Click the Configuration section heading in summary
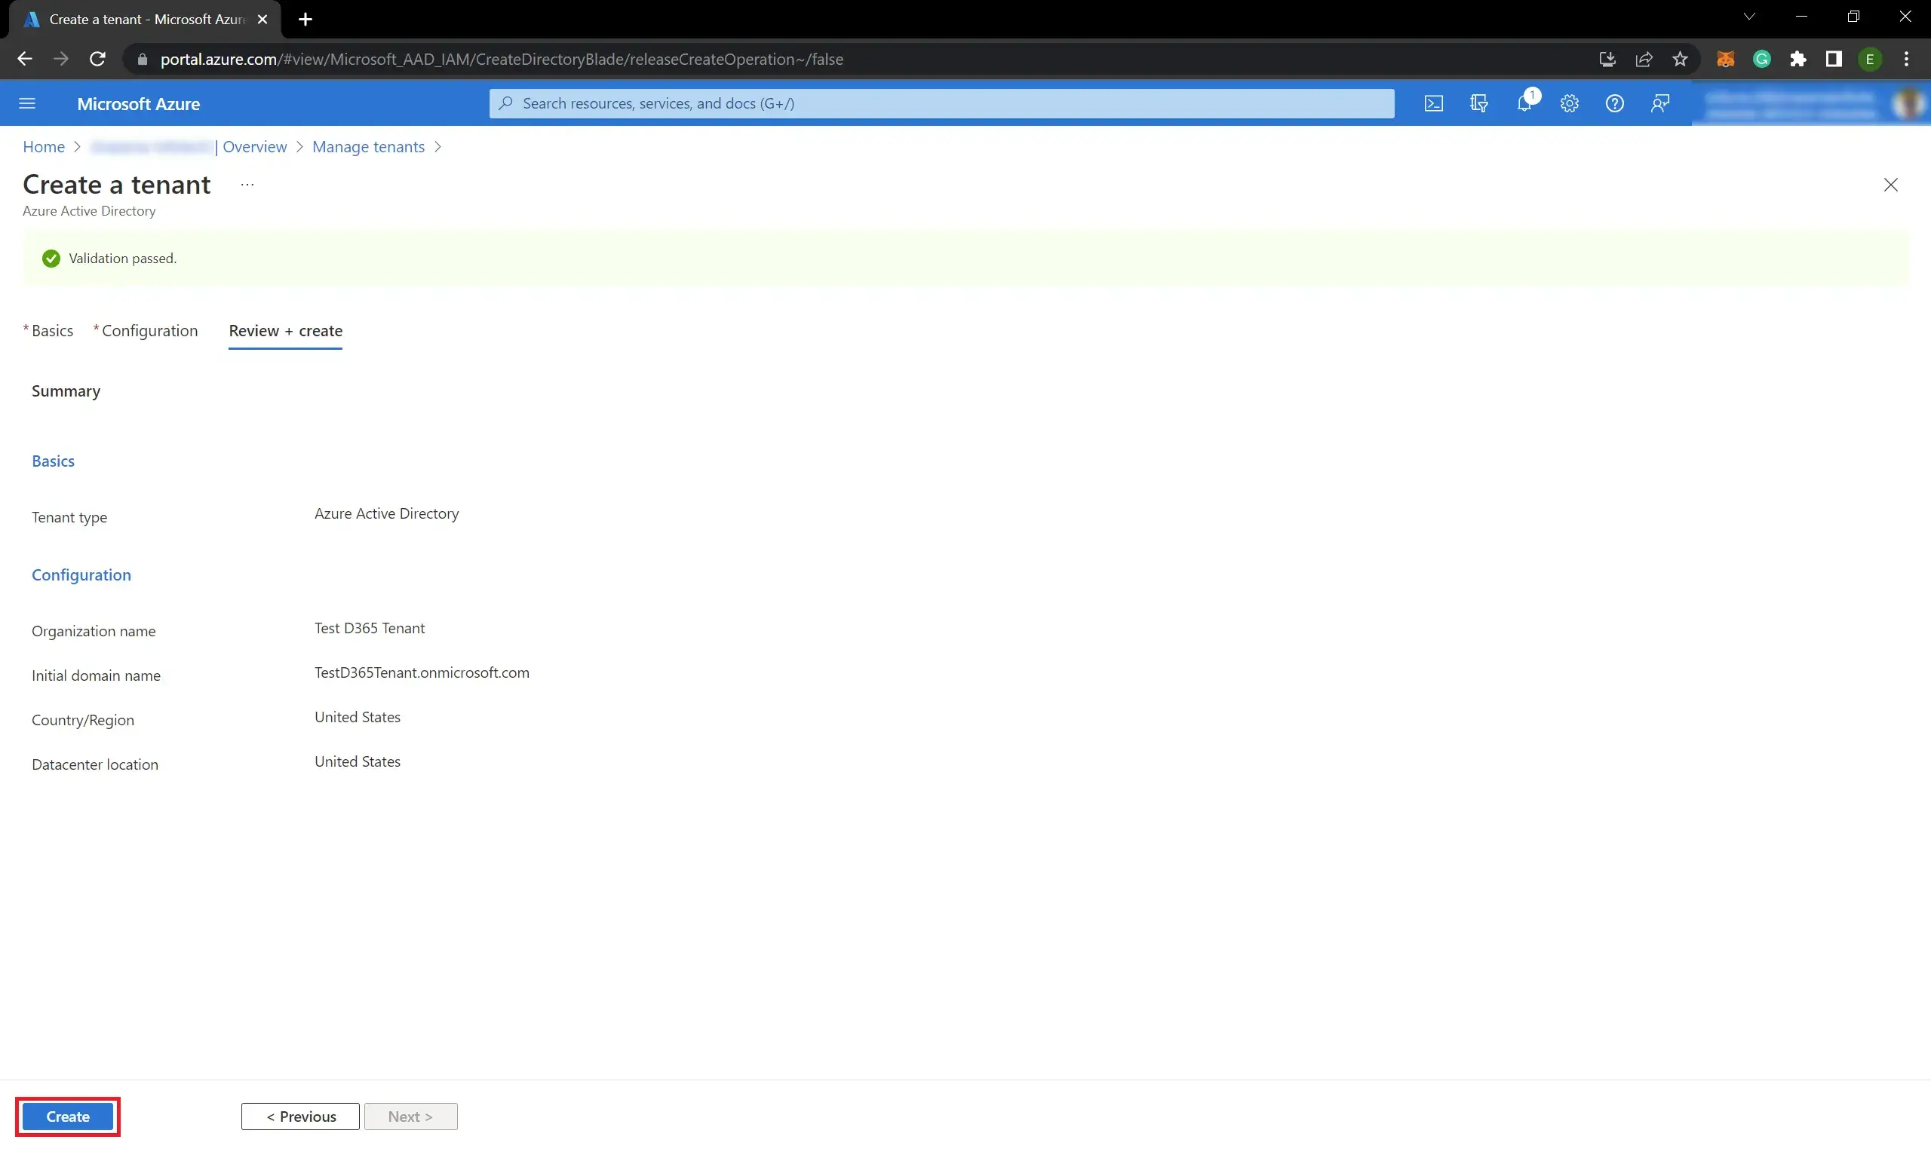Screen dimensions: 1931x1161 click(81, 575)
